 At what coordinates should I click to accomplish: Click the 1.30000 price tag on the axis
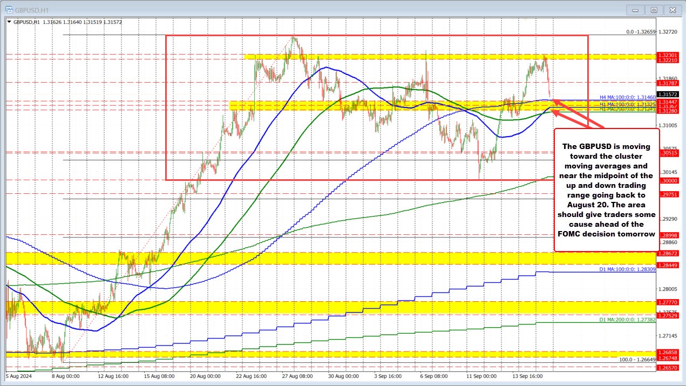[667, 180]
